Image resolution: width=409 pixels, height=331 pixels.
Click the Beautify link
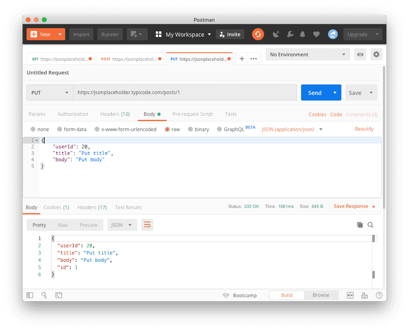point(364,129)
